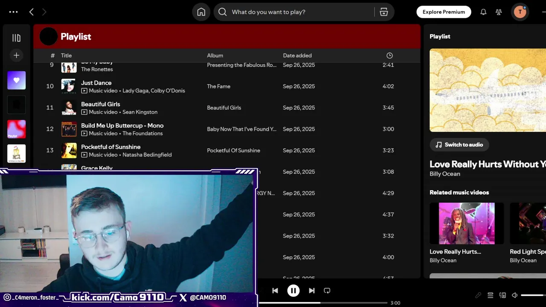Sort by track number # header
The image size is (546, 307).
[x=52, y=55]
